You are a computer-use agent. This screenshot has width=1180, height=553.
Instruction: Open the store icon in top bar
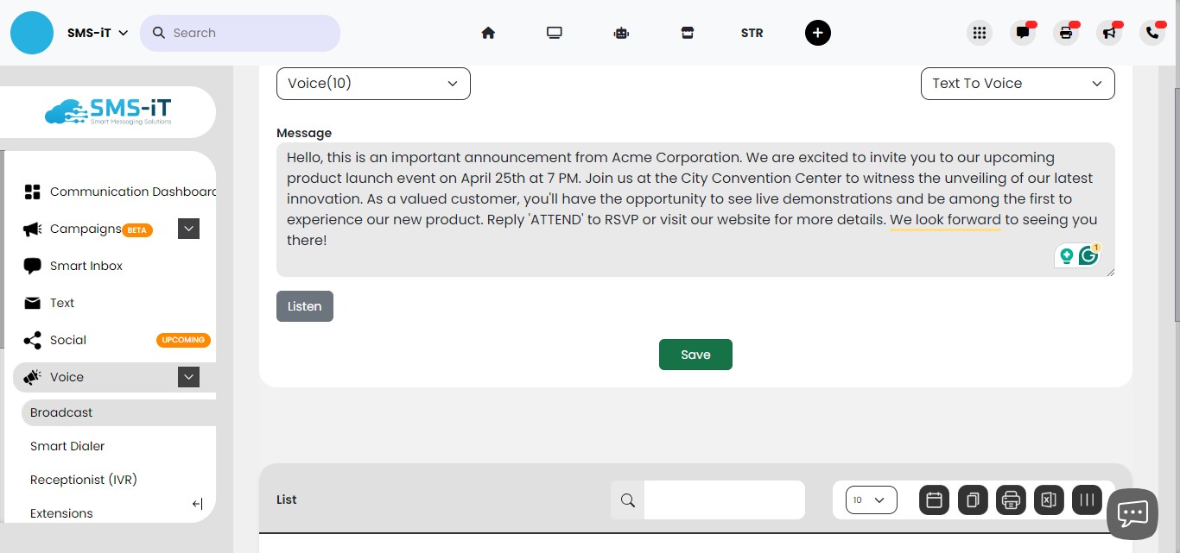[688, 33]
